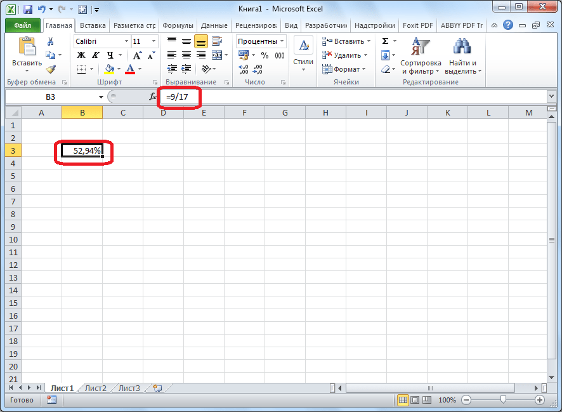The height and width of the screenshot is (412, 562).
Task: Click the Format Painter brush icon
Action: pyautogui.click(x=51, y=69)
